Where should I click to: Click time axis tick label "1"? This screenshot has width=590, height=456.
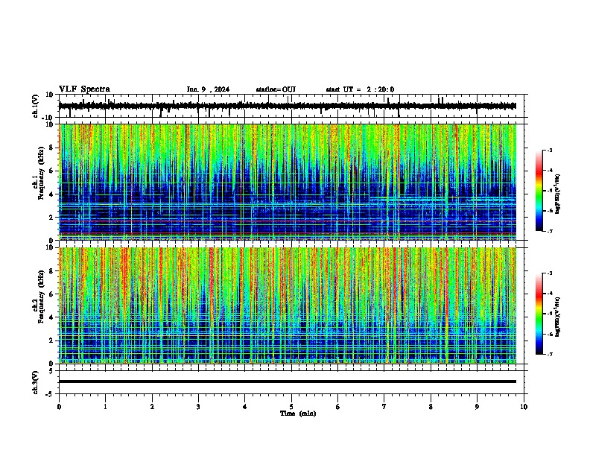pyautogui.click(x=106, y=407)
